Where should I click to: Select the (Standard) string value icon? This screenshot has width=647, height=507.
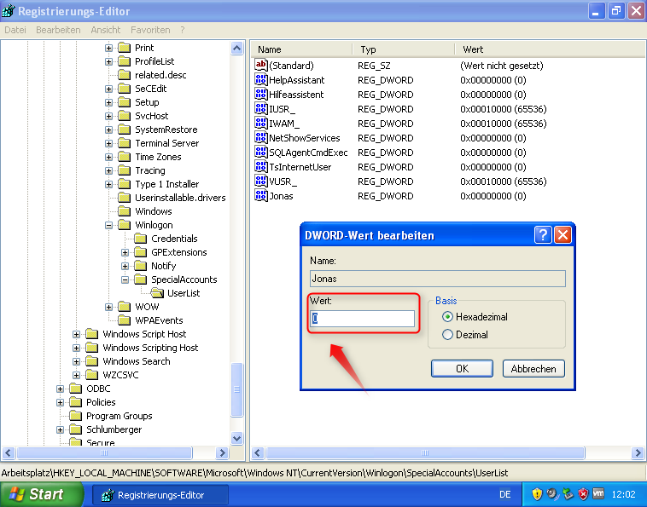coord(261,65)
